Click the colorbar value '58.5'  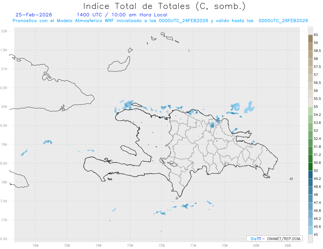pos(317,51)
